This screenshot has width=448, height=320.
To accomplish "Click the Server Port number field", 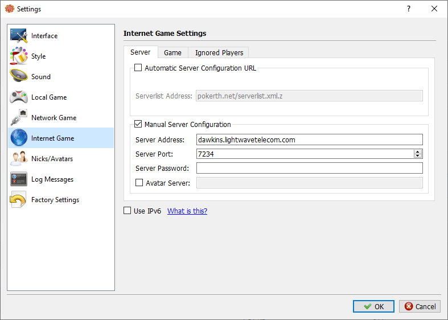I will pyautogui.click(x=305, y=154).
